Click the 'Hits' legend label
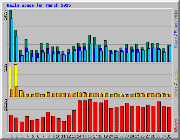Viewport: 180px width, 140px height. tap(176, 14)
